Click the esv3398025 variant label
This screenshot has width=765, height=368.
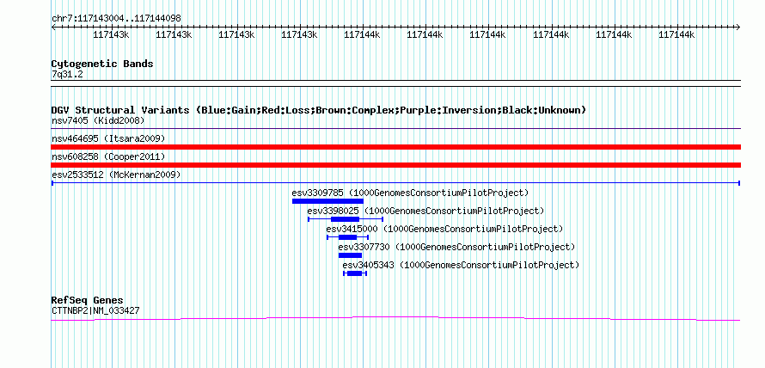click(425, 211)
